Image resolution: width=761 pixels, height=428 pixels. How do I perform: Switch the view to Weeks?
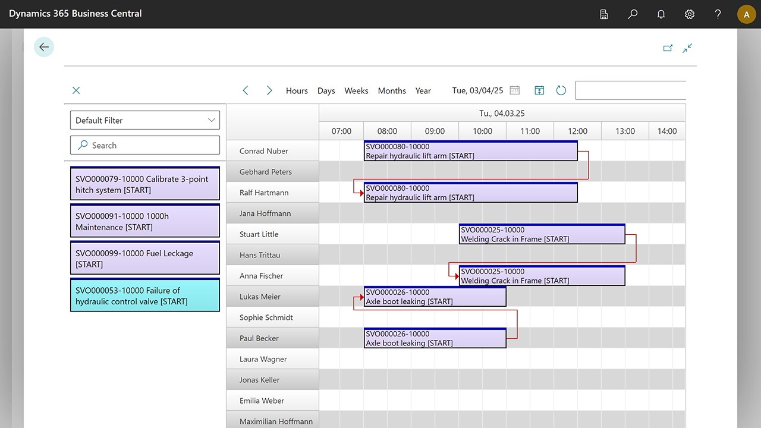click(356, 91)
